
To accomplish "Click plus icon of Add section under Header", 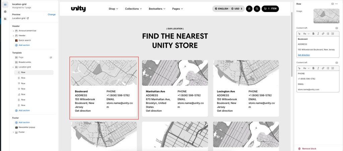I will [16, 45].
